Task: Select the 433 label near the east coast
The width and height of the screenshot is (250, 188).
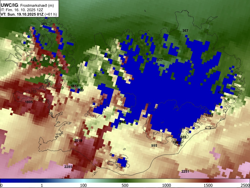Action: tap(221, 92)
